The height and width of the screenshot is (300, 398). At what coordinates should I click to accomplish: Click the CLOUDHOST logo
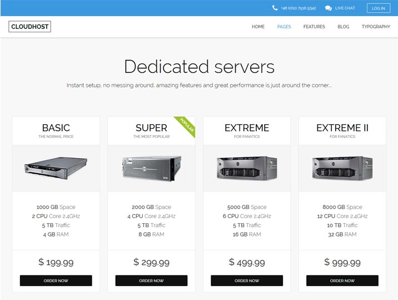29,27
